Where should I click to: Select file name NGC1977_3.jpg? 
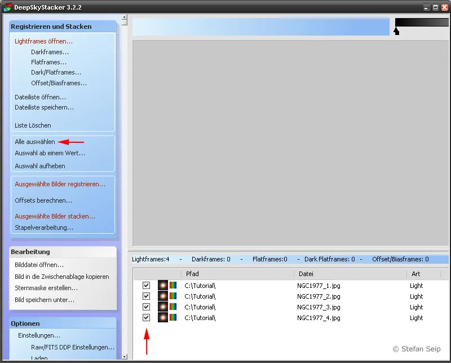[319, 307]
